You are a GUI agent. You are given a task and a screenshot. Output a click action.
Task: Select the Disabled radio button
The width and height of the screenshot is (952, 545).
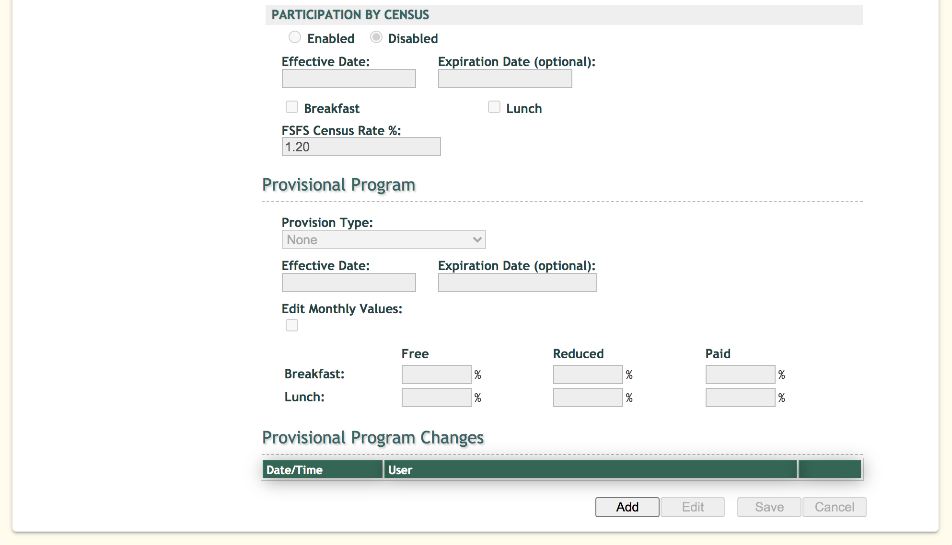click(376, 37)
